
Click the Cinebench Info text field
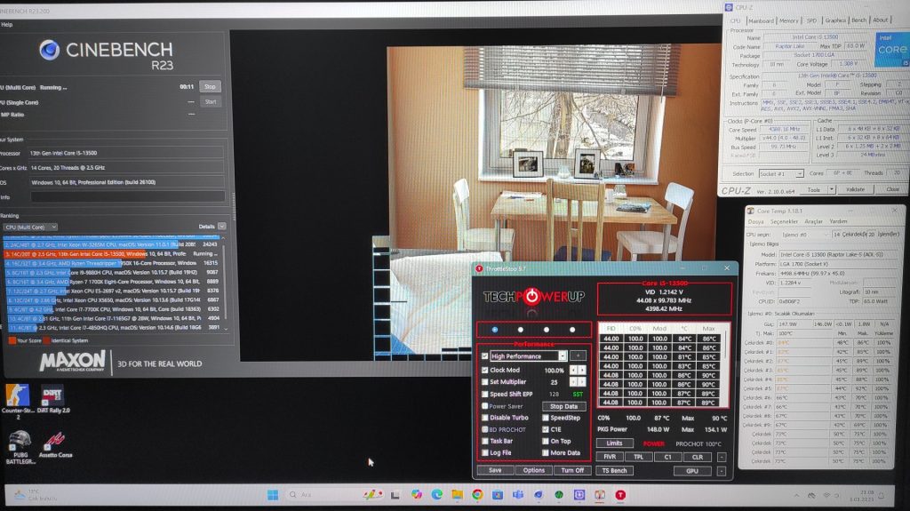click(127, 197)
